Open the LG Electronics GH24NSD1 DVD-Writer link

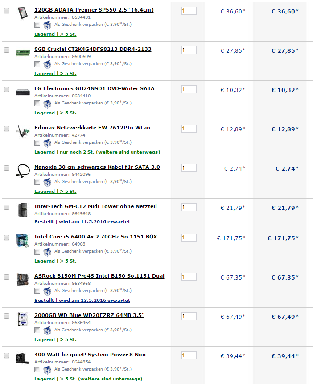coord(95,88)
